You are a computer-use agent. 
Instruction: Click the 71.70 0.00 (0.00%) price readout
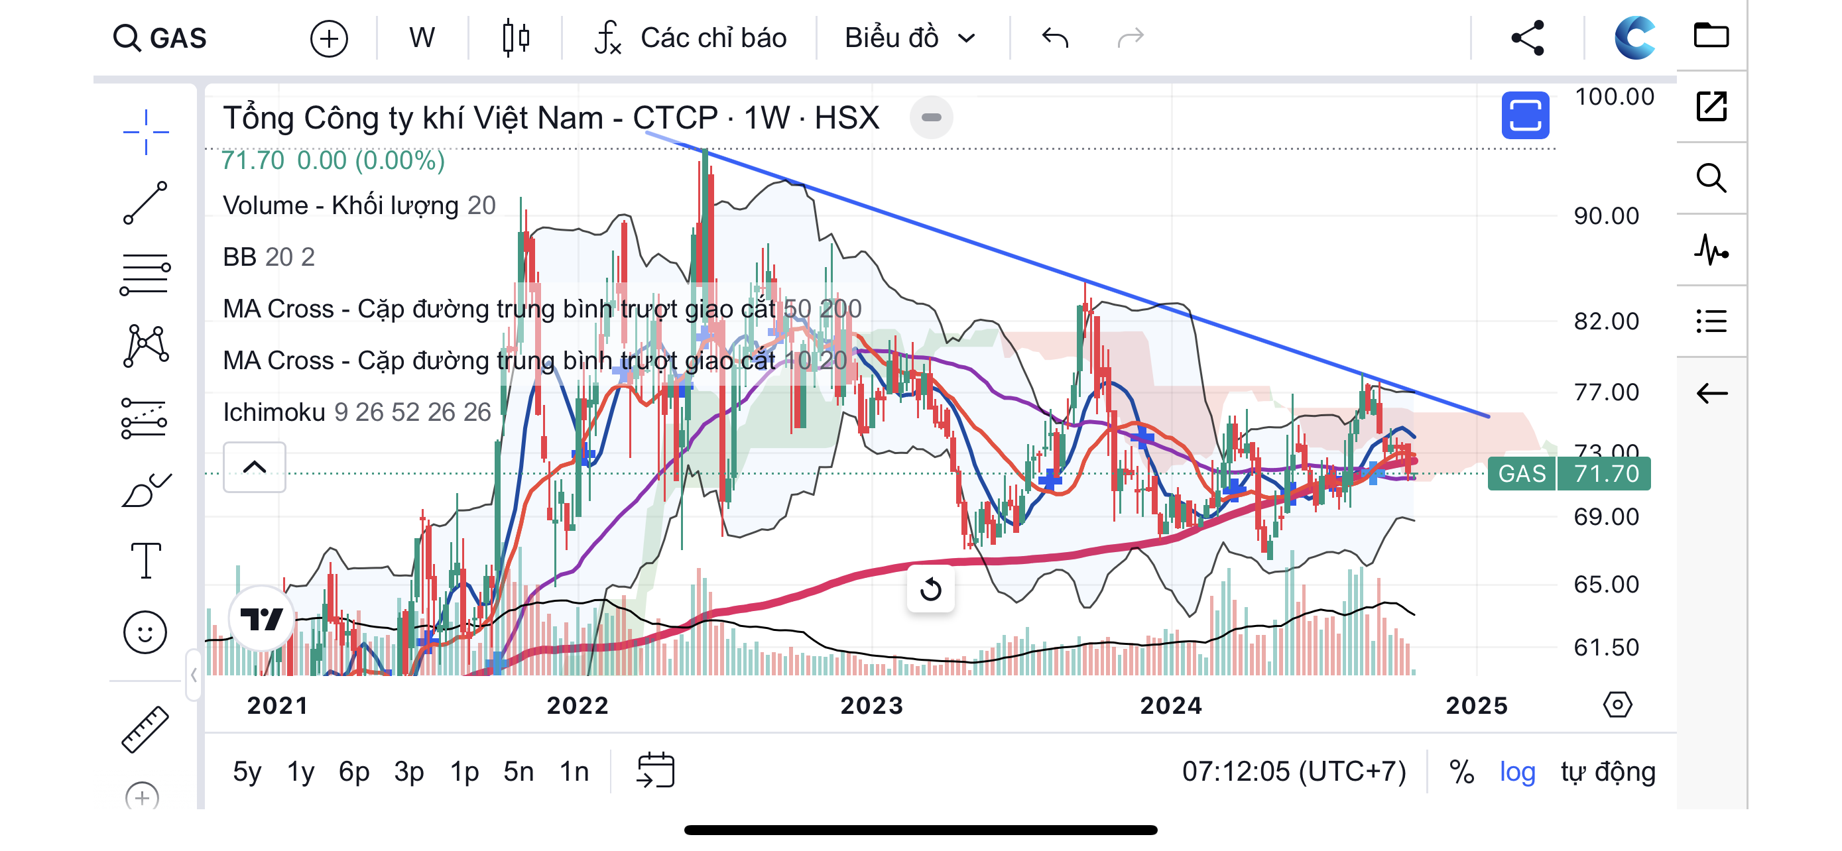click(x=332, y=160)
